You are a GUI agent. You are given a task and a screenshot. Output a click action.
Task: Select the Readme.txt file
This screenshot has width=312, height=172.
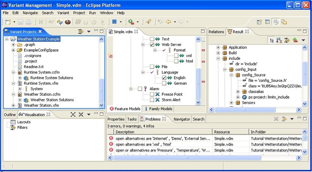34,67
